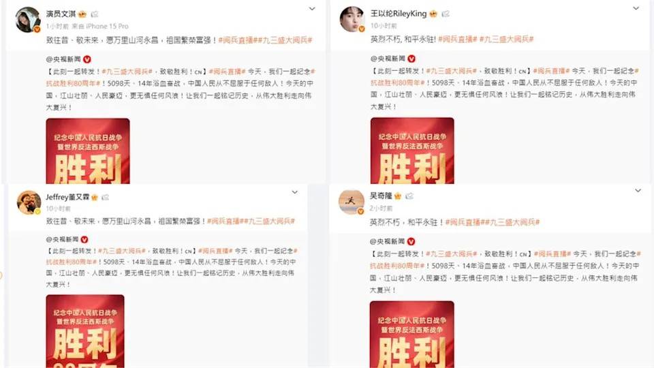The height and width of the screenshot is (368, 654).
Task: Click the crown badge beside Jeffrey董又霖
Action: (x=95, y=198)
